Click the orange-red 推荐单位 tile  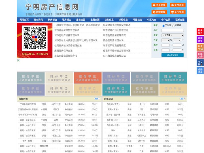(x=88, y=78)
